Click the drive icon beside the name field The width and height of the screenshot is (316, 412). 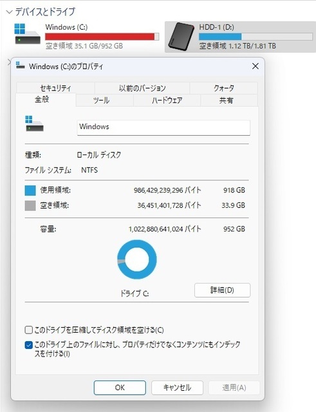[34, 124]
